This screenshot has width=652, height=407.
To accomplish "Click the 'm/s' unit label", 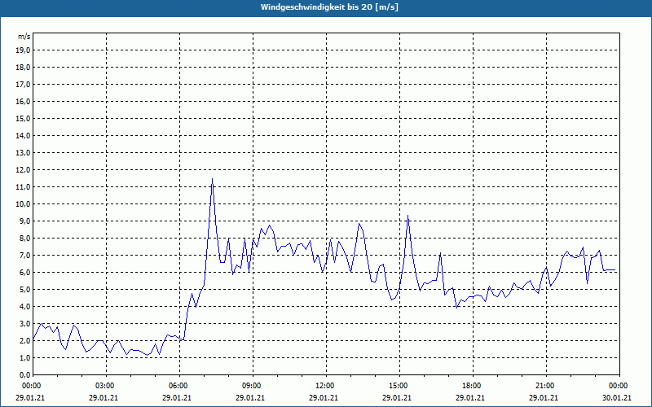I will [x=24, y=37].
